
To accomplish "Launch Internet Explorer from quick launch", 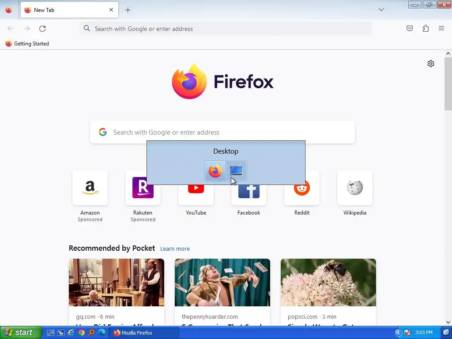I will 71,333.
